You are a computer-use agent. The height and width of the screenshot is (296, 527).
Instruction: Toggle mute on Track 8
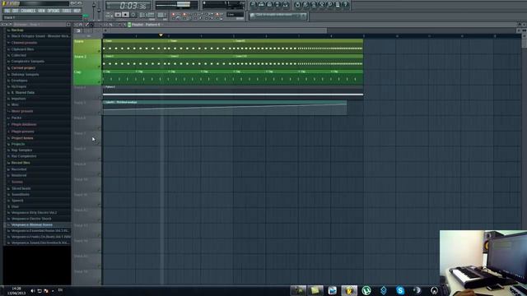[x=99, y=159]
